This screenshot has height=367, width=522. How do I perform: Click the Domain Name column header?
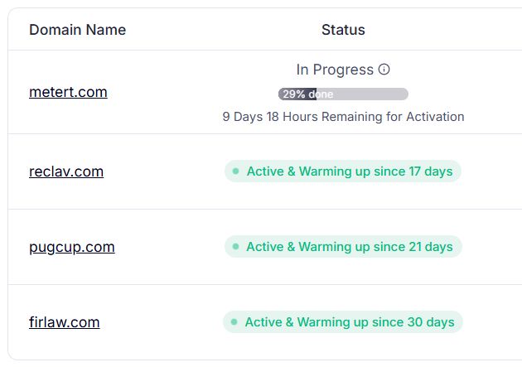78,30
